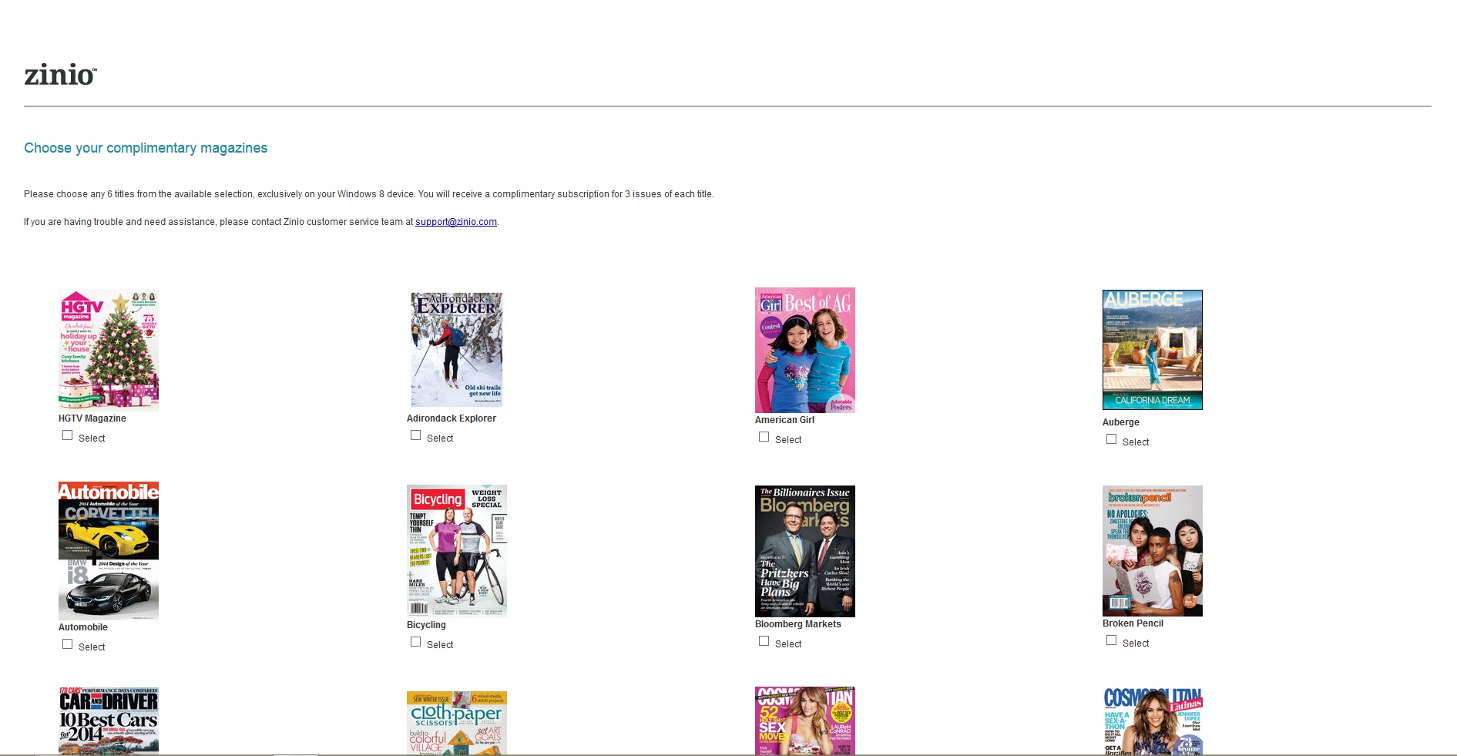Click the 'Please choose any 6 titles' instruction text

click(x=369, y=194)
